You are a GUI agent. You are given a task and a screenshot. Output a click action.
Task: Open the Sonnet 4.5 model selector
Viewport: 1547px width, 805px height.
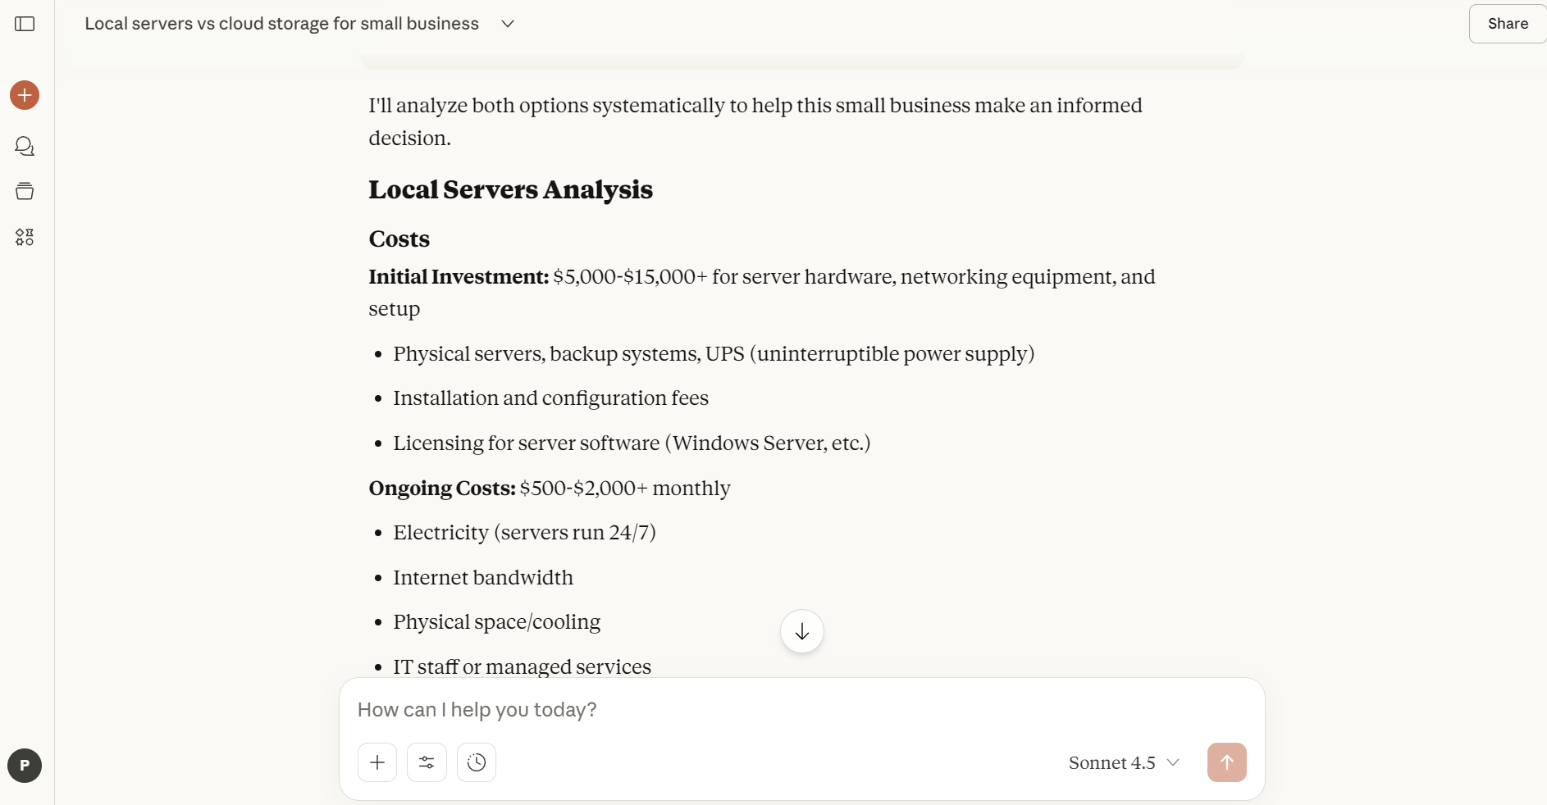pos(1112,762)
